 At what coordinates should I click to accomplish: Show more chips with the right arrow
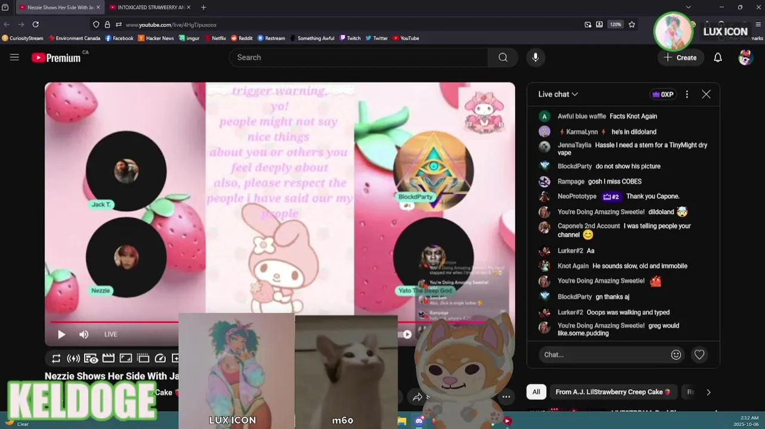[708, 392]
